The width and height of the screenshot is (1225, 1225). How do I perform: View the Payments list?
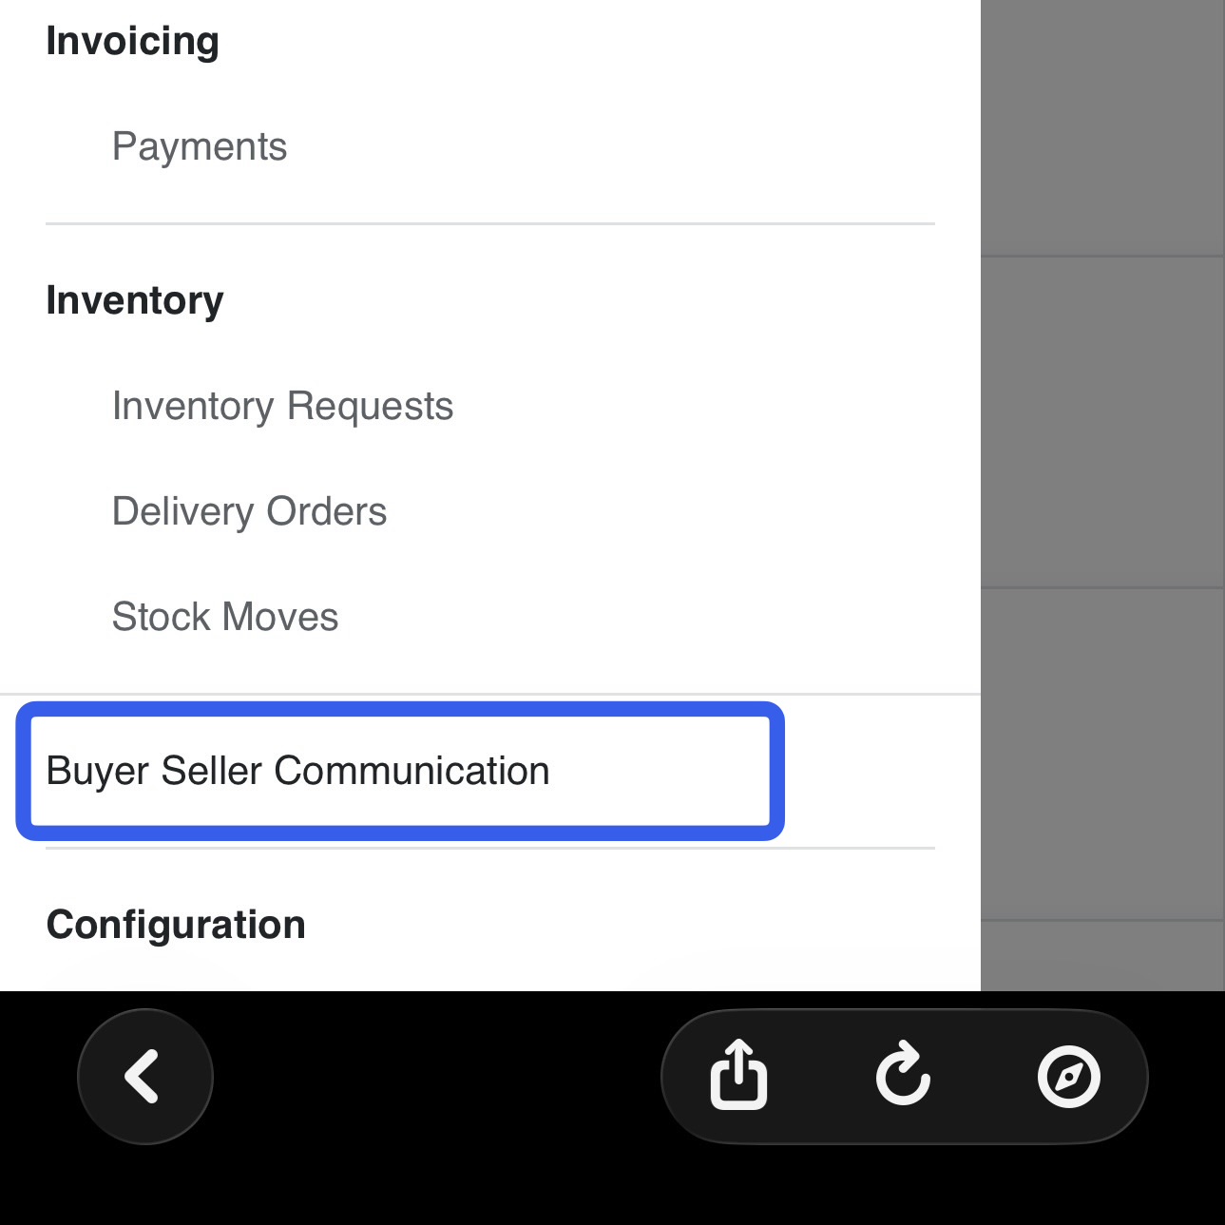[200, 146]
